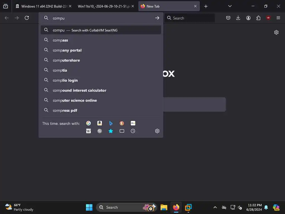285x214 pixels.
Task: Select the 'compress pdf' suggestion
Action: click(x=101, y=110)
